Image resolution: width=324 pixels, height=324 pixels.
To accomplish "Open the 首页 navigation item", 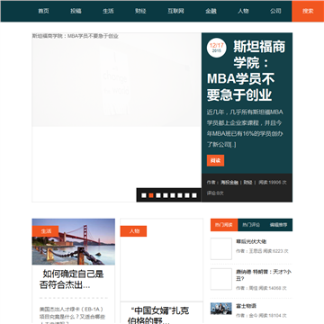I will coord(43,11).
